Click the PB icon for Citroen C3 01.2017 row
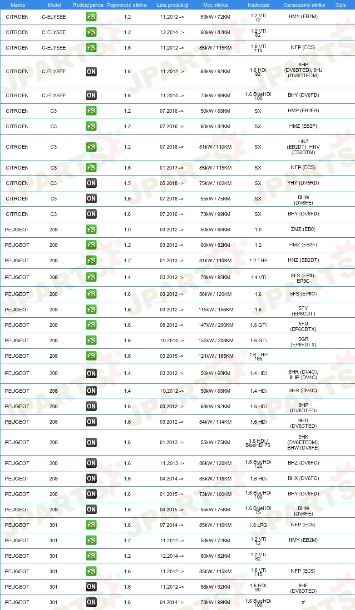This screenshot has height=610, width=355. pos(91,168)
